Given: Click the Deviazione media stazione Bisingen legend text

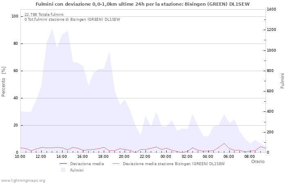Looking at the screenshot, I should click(174, 164).
